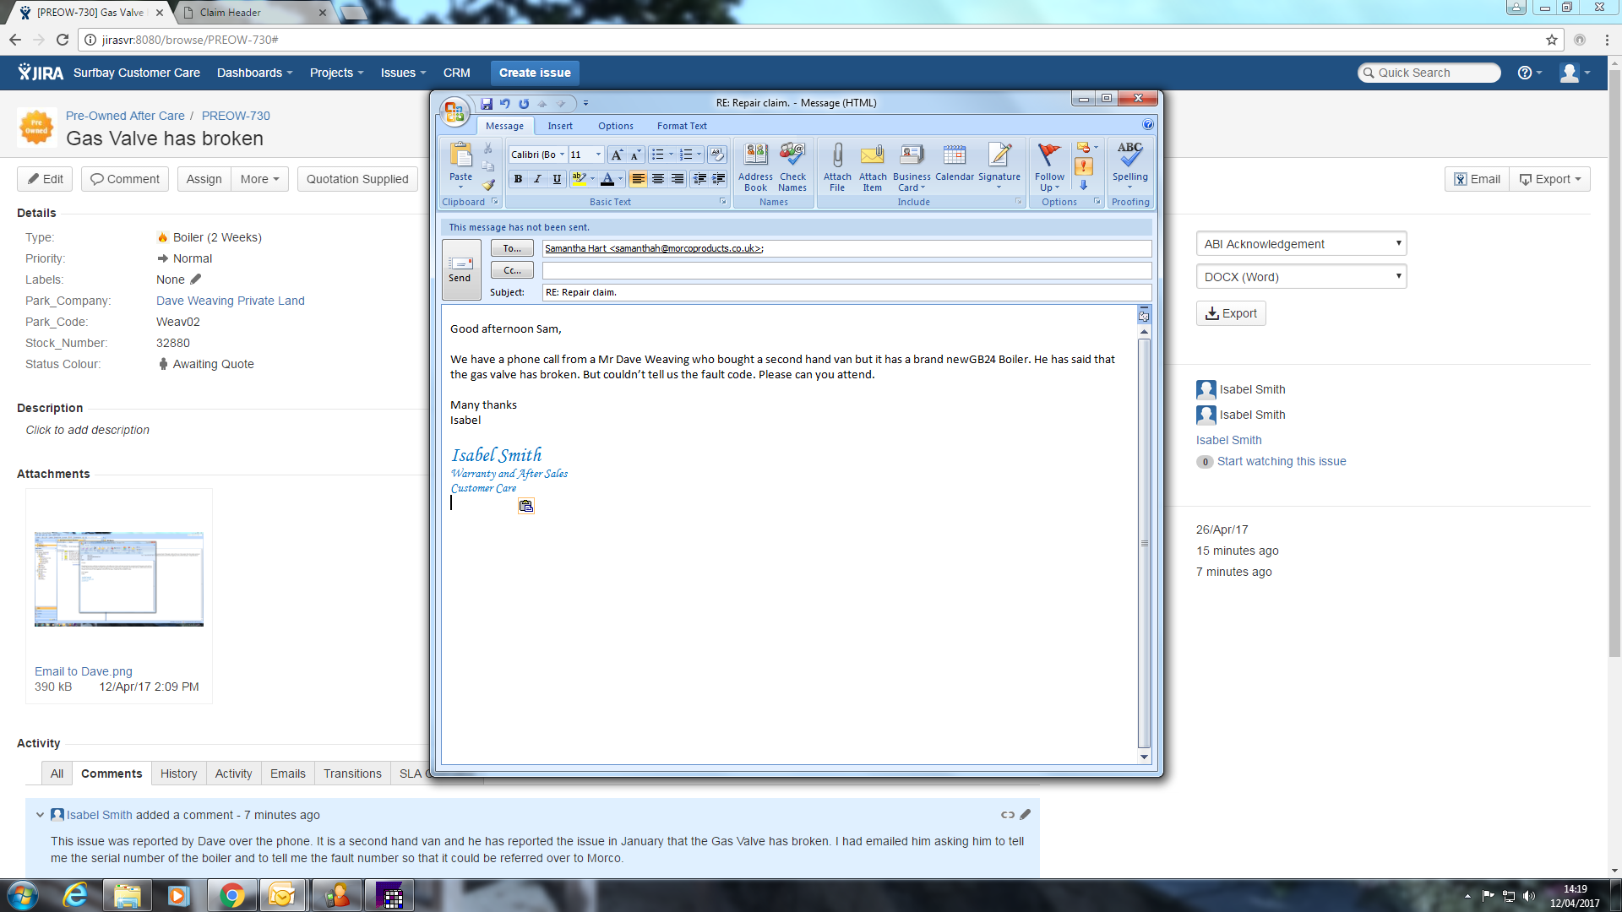
Task: Click the Format Painter brush icon
Action: 488,185
